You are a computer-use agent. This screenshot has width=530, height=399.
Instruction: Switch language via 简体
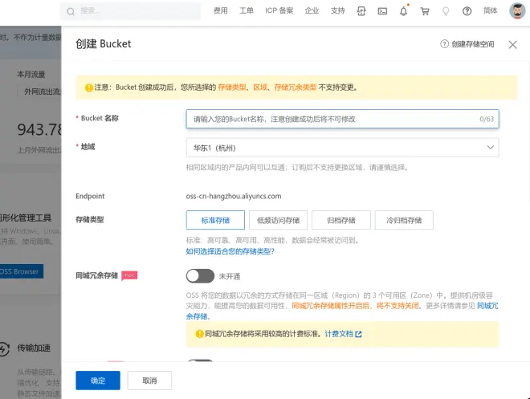pyautogui.click(x=491, y=10)
